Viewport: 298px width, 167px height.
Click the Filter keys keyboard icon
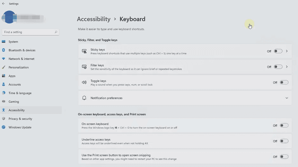[x=84, y=67]
